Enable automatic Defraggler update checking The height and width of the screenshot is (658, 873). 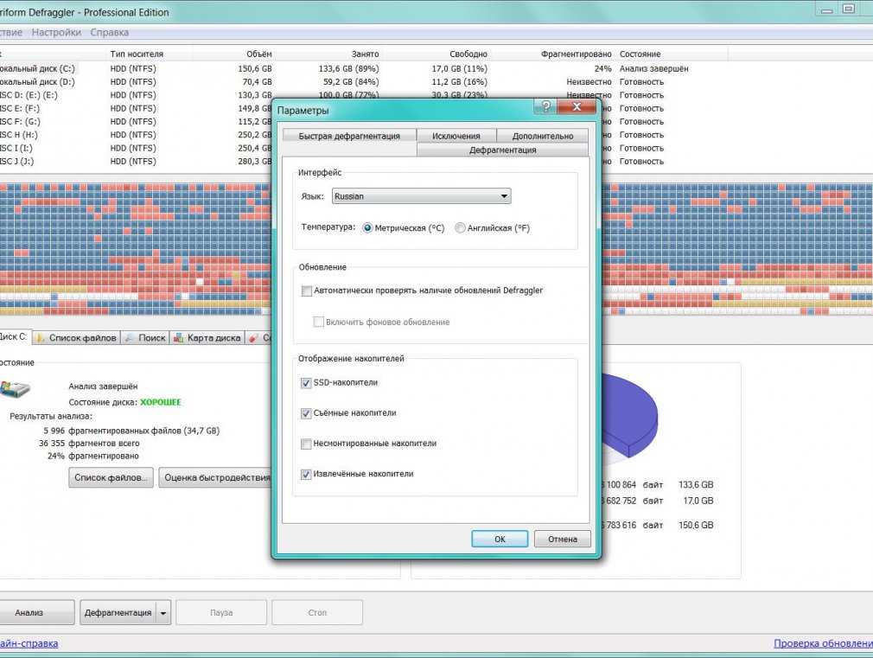306,291
